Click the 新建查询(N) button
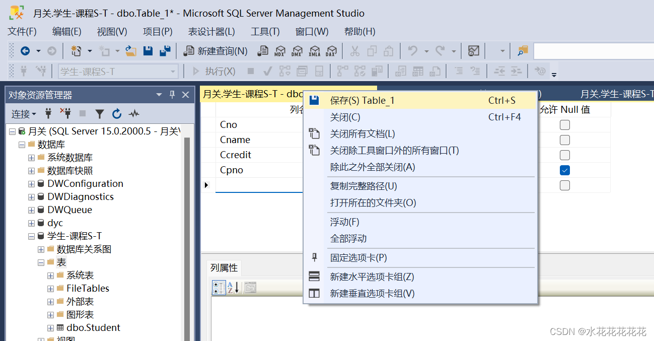 pyautogui.click(x=215, y=51)
